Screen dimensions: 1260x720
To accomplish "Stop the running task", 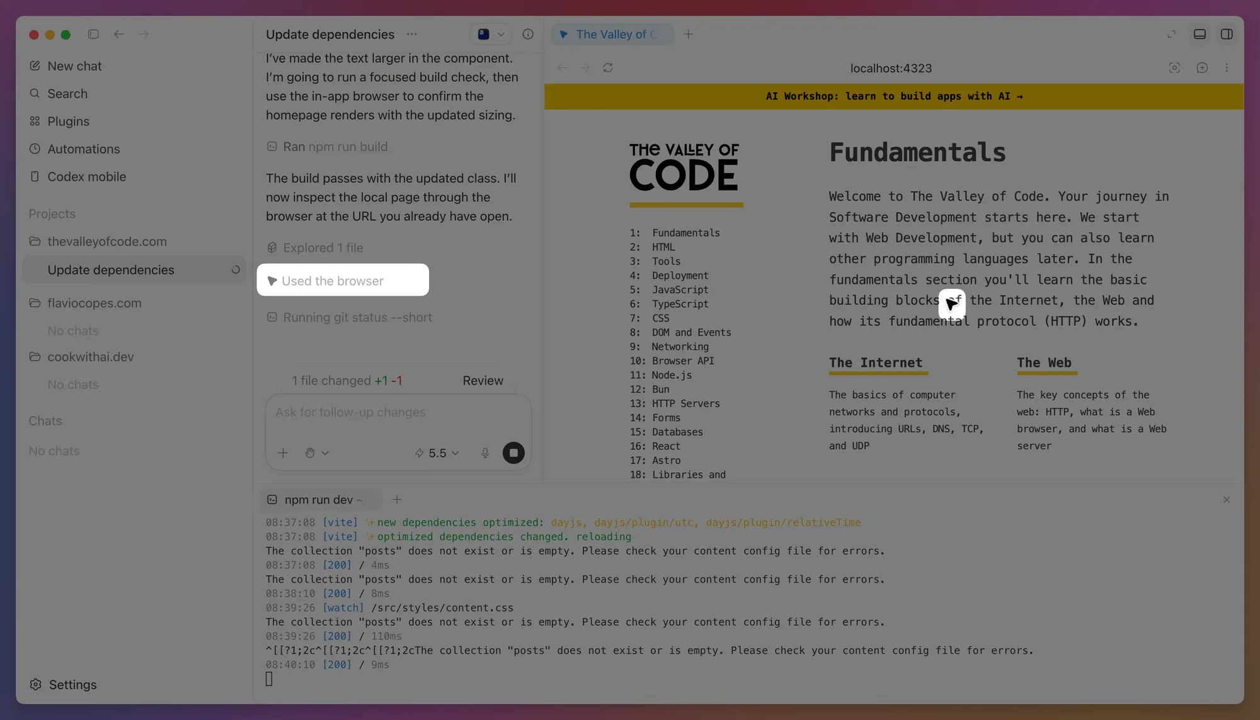I will 513,453.
